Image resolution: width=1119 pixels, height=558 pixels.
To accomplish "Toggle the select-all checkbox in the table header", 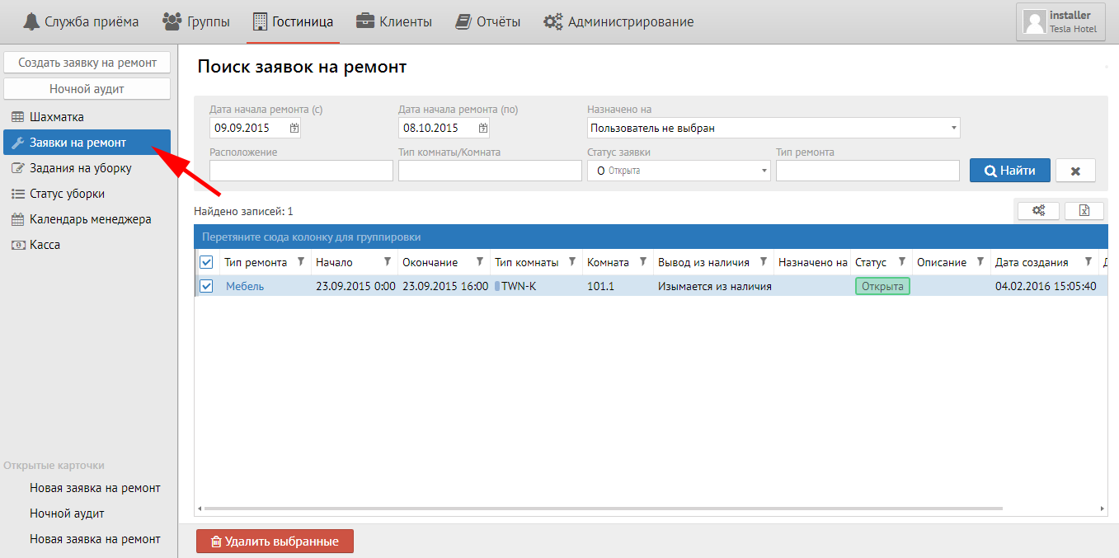I will coord(206,262).
